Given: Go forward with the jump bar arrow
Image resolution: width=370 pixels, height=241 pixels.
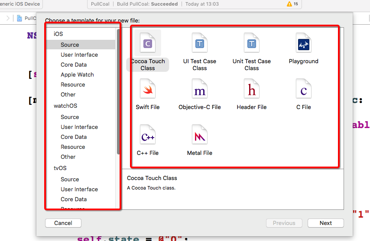Looking at the screenshot, I should pyautogui.click(x=8, y=18).
